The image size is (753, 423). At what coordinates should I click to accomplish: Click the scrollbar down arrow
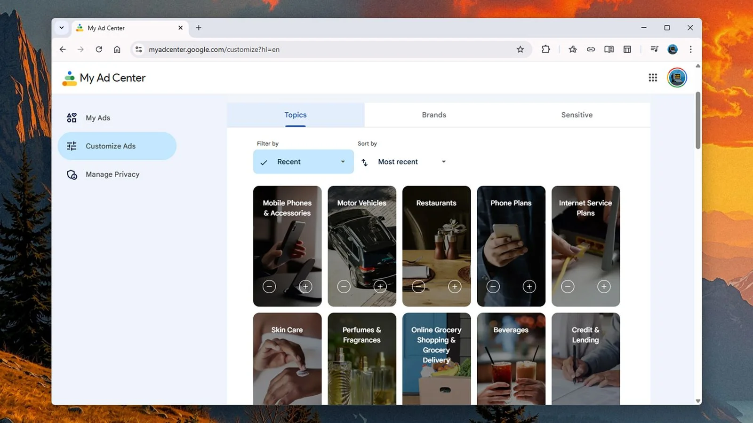698,401
